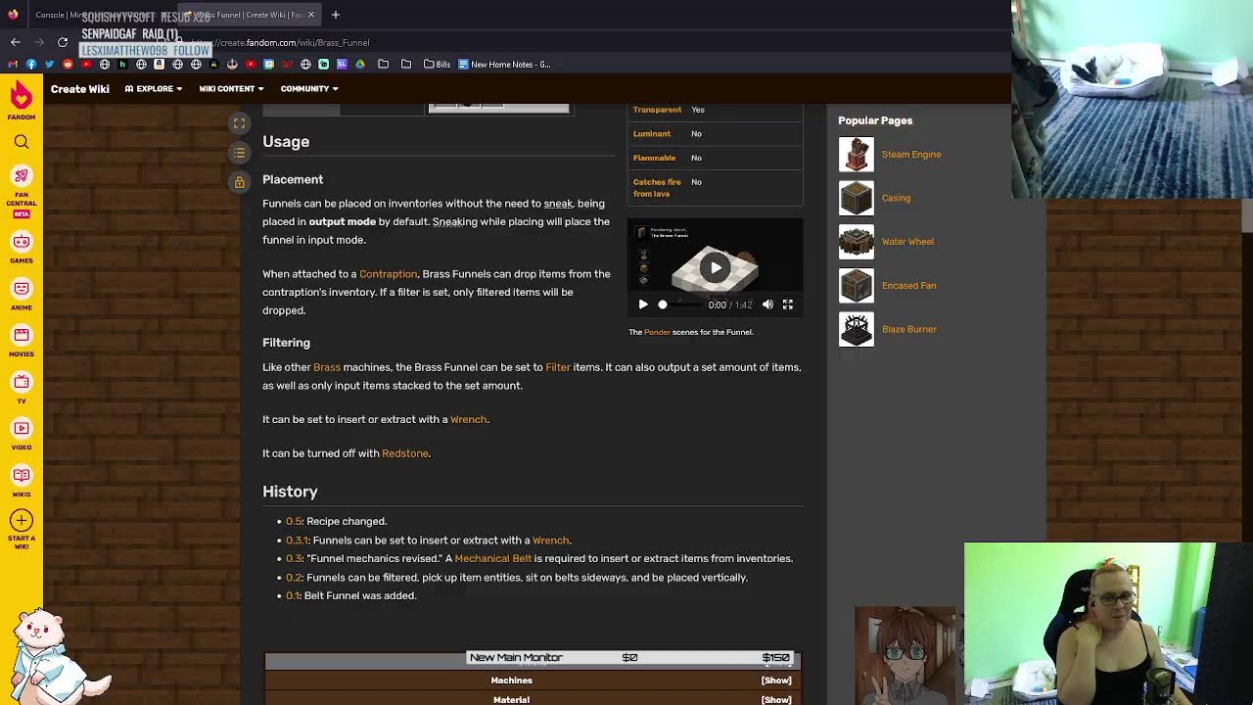Mute the Ponder video

767,305
